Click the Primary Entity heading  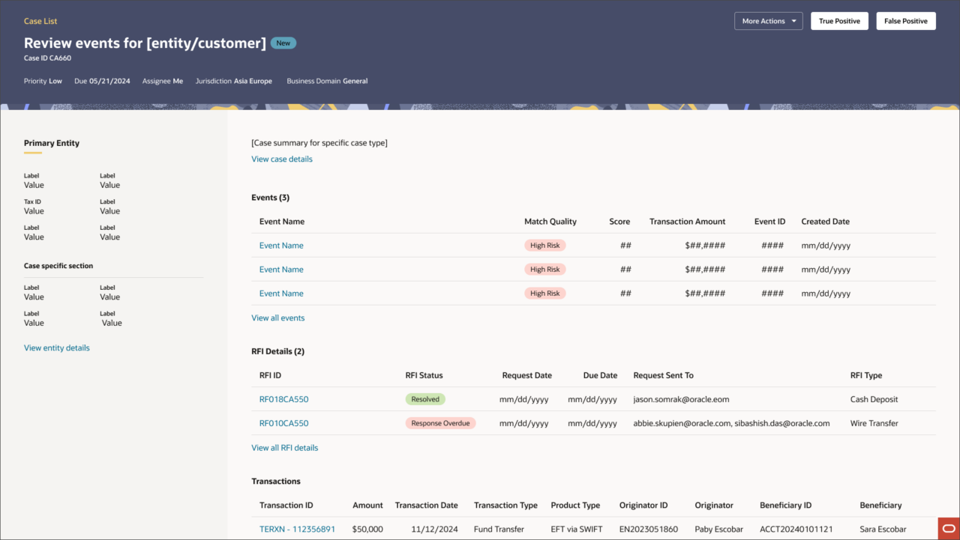click(x=52, y=143)
